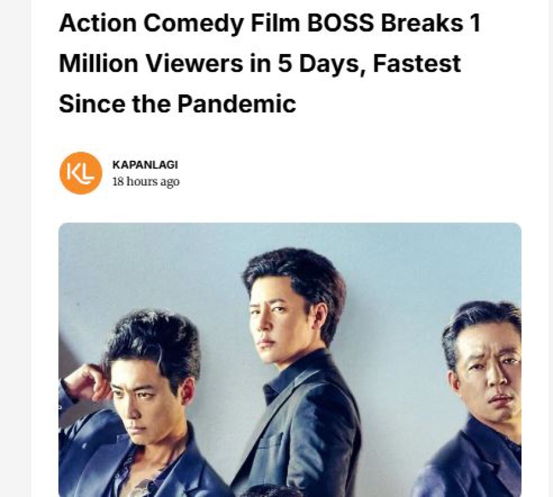The width and height of the screenshot is (553, 497).
Task: Click the article headline's first line
Action: point(270,23)
